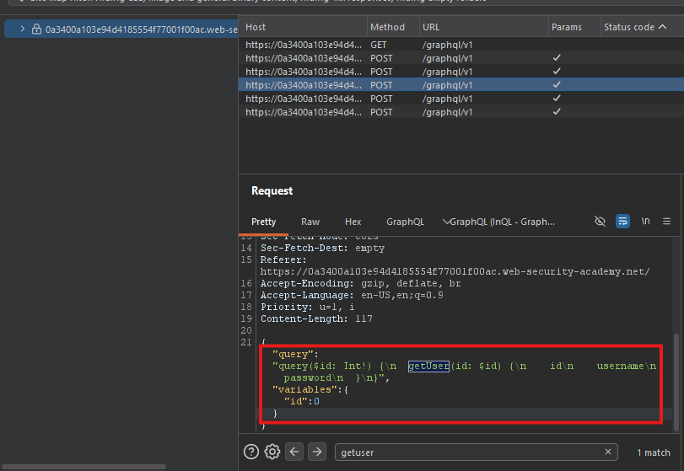Screen dimensions: 684x471
Task: Toggle hide non-printable characters eye icon
Action: 600,222
